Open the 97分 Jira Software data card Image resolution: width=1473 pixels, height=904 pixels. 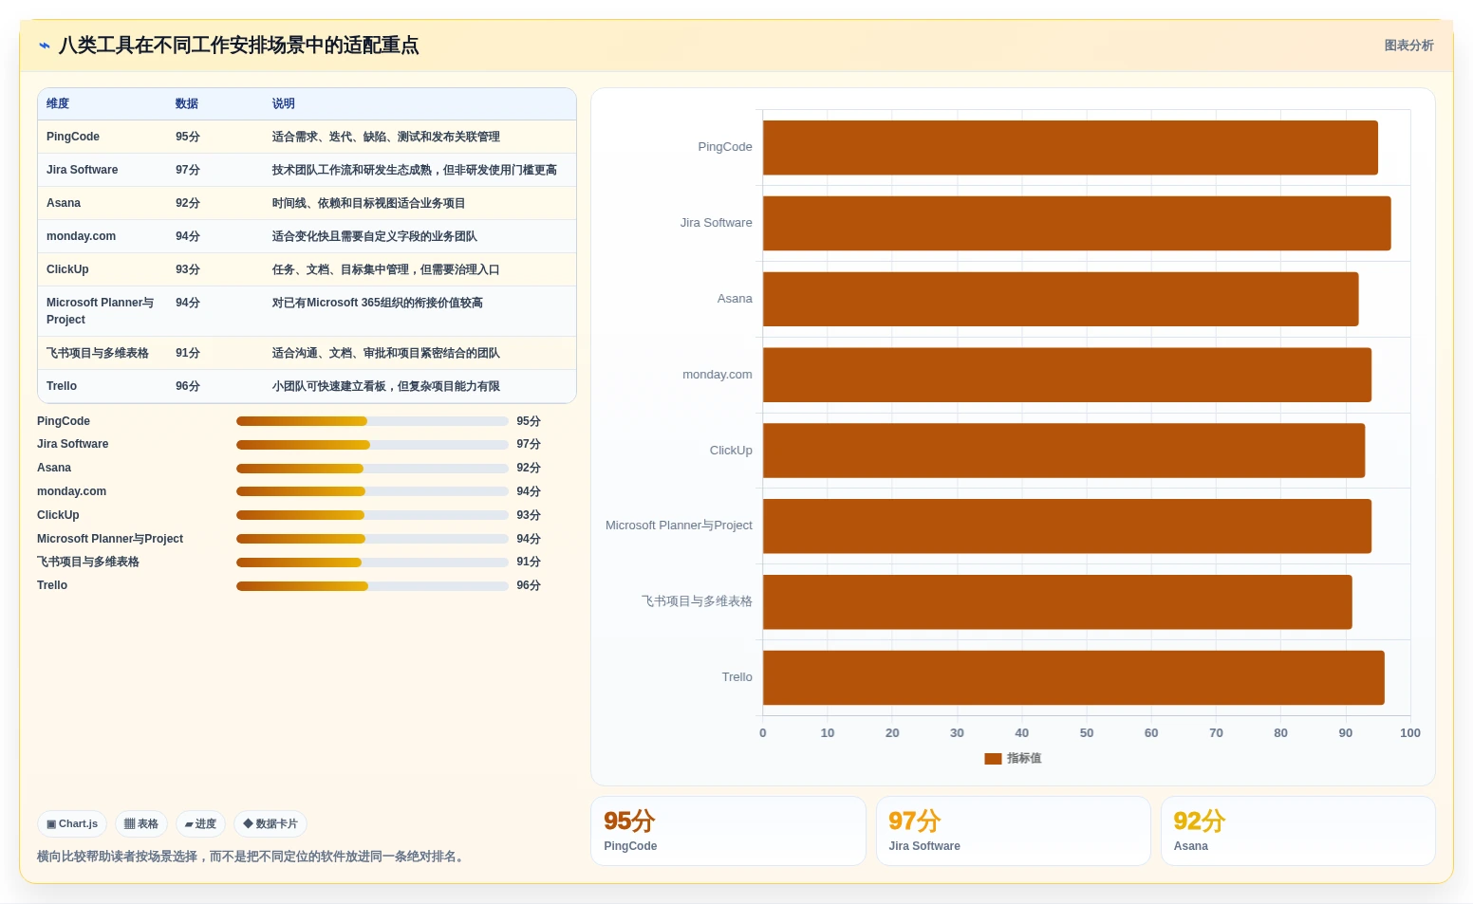pyautogui.click(x=1013, y=831)
